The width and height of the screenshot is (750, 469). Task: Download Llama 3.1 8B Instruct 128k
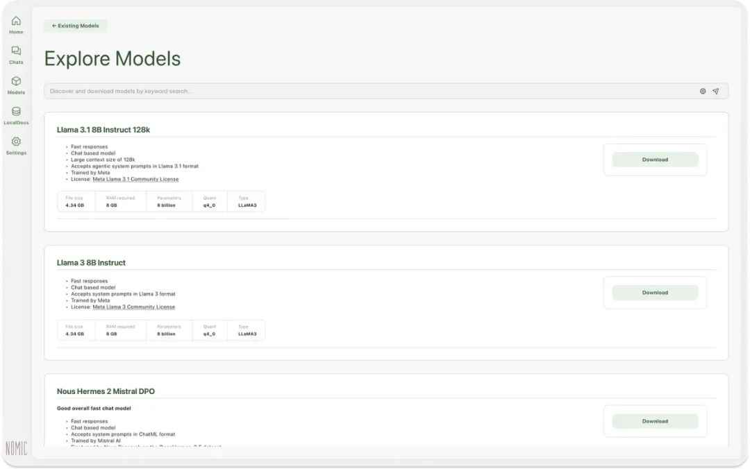[x=655, y=160]
